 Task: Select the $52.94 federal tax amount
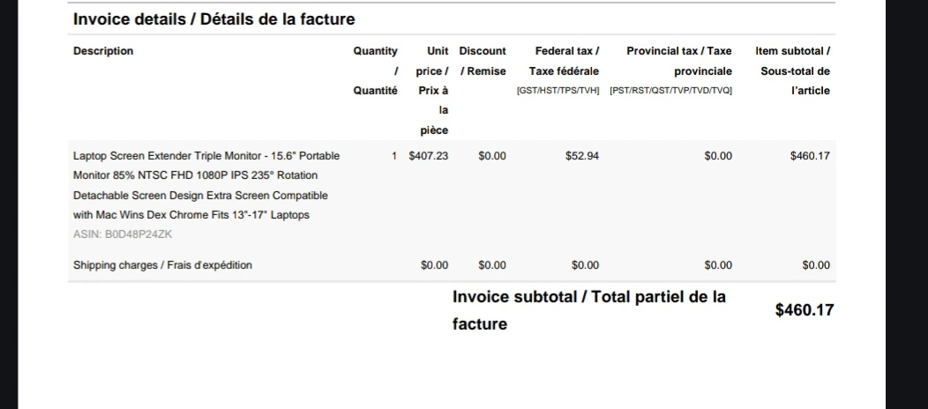click(x=582, y=156)
